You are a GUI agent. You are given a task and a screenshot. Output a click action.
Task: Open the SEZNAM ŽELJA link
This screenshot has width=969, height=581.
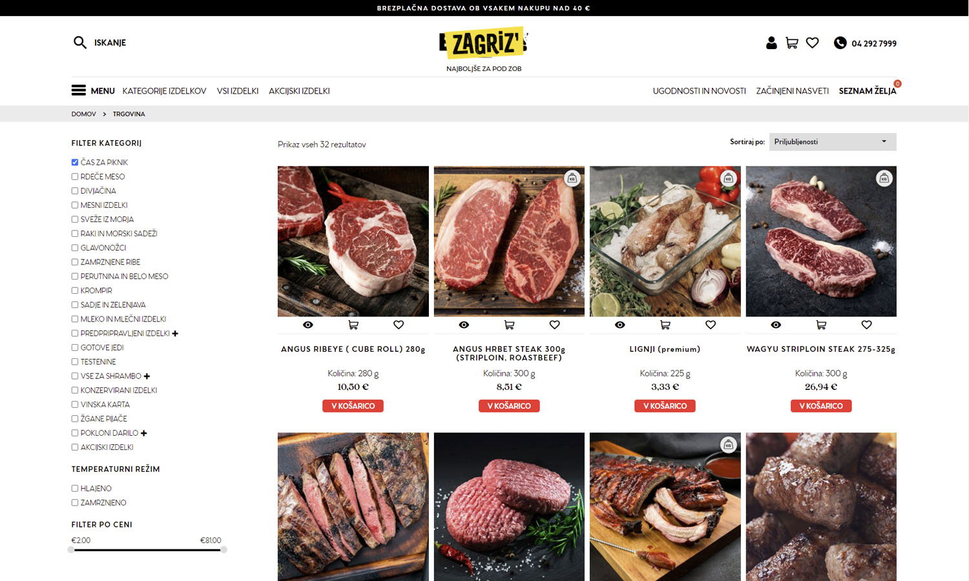pos(868,91)
